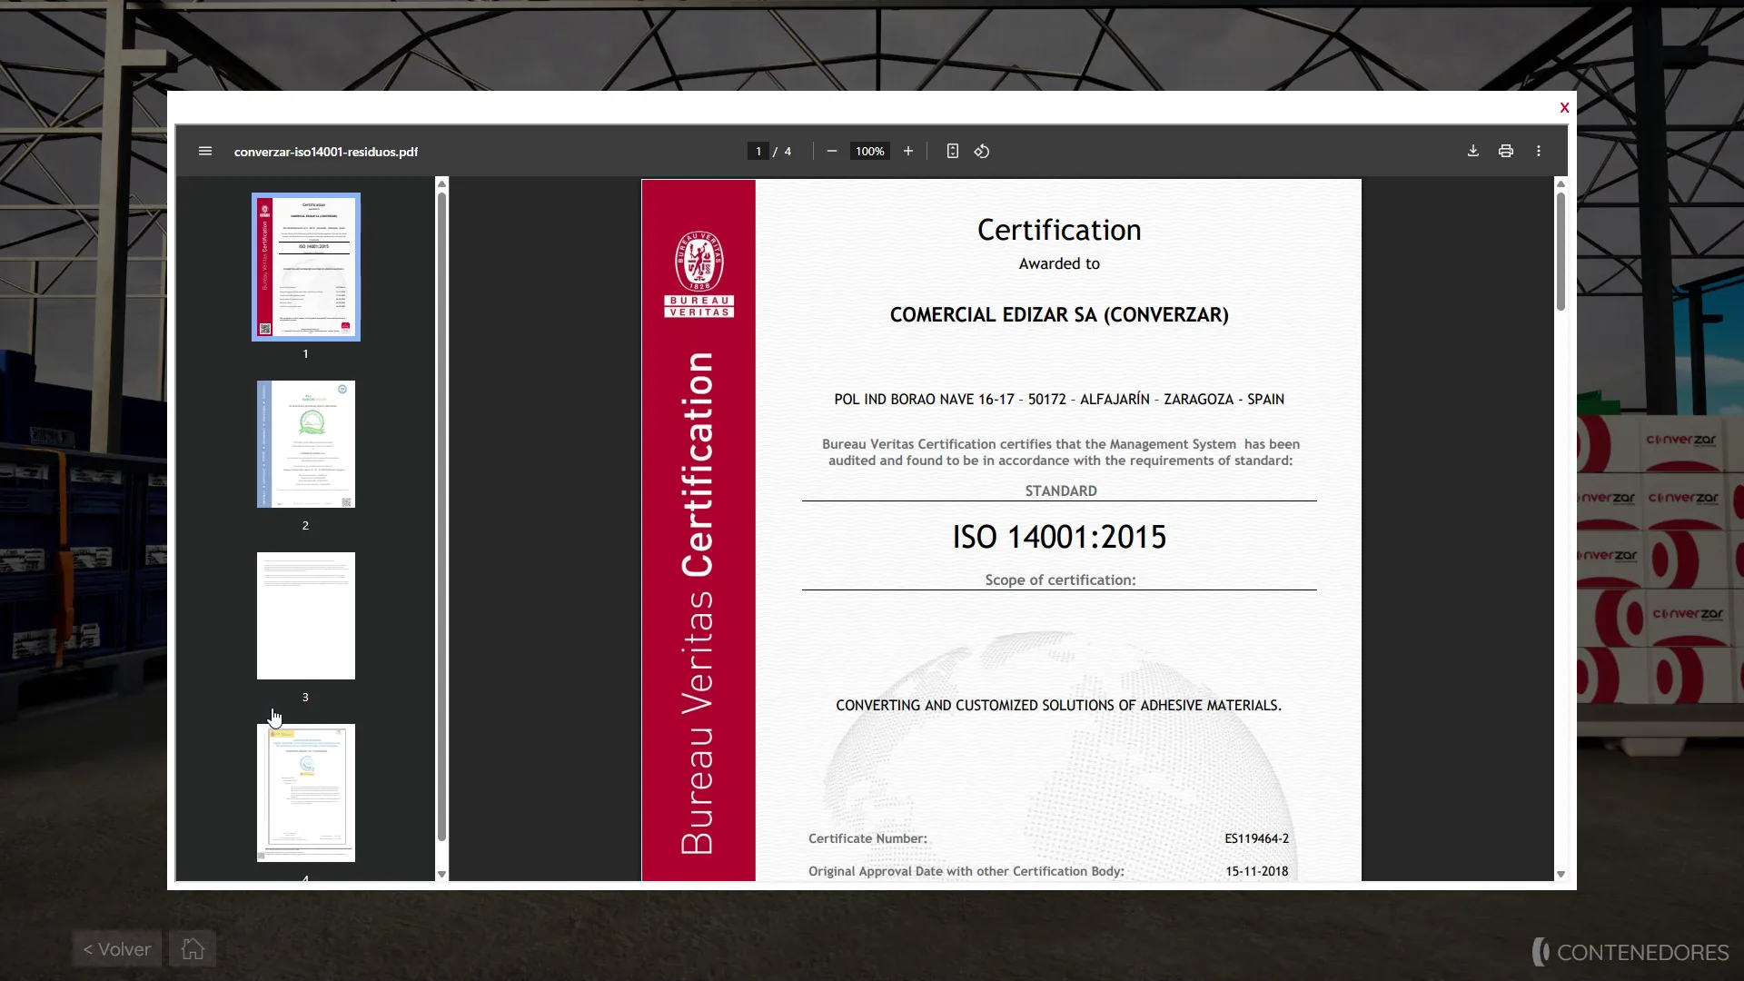The image size is (1744, 981).
Task: Click the thumbnail panel scrollbar
Action: (x=442, y=516)
